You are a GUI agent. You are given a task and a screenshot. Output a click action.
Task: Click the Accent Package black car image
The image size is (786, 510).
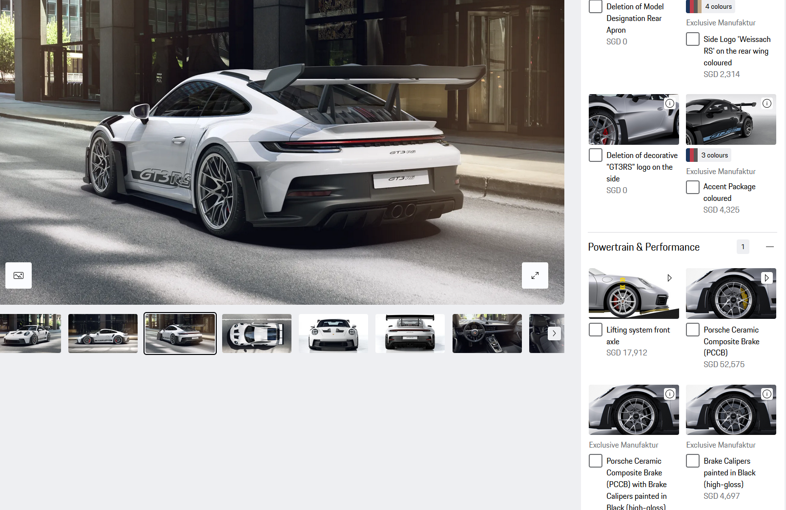tap(731, 119)
